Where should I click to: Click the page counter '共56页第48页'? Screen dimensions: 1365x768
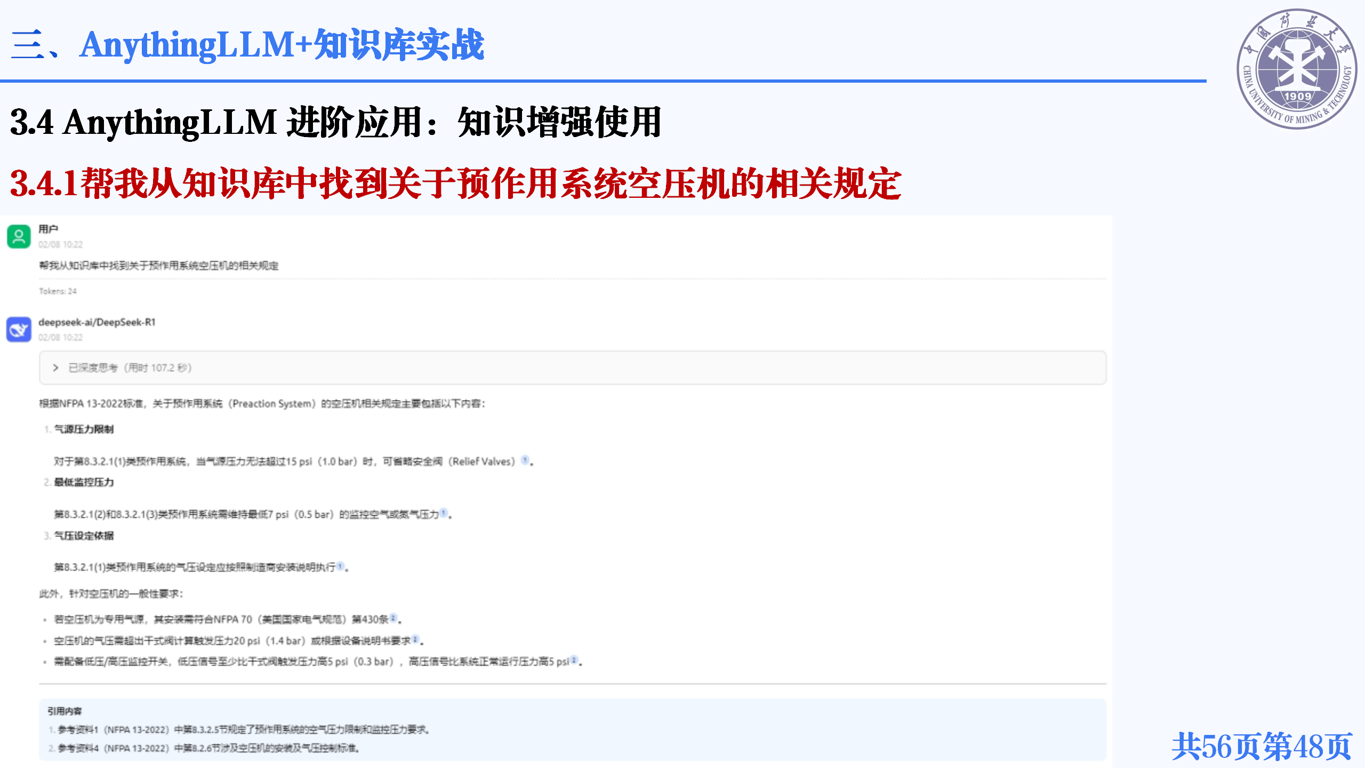click(x=1262, y=746)
